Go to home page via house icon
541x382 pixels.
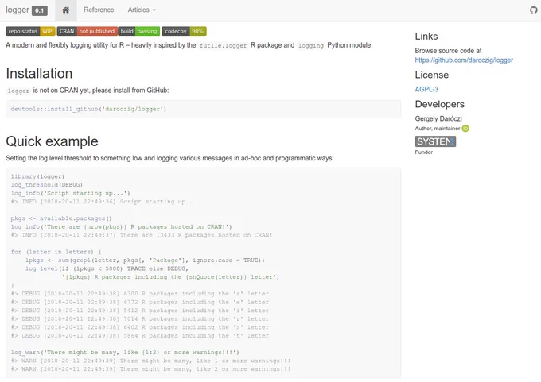[x=66, y=10]
